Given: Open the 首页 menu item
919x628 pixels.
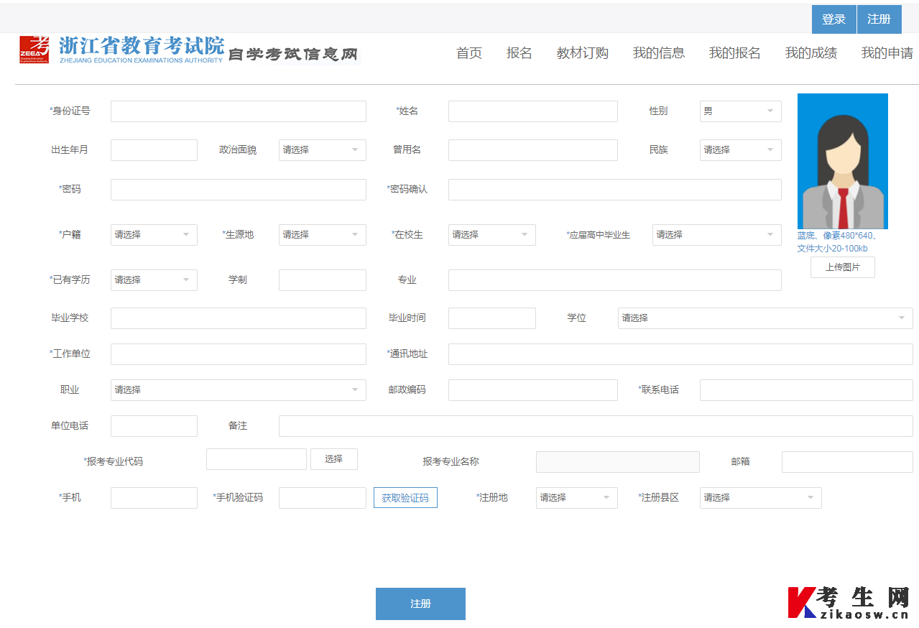Looking at the screenshot, I should (x=469, y=53).
